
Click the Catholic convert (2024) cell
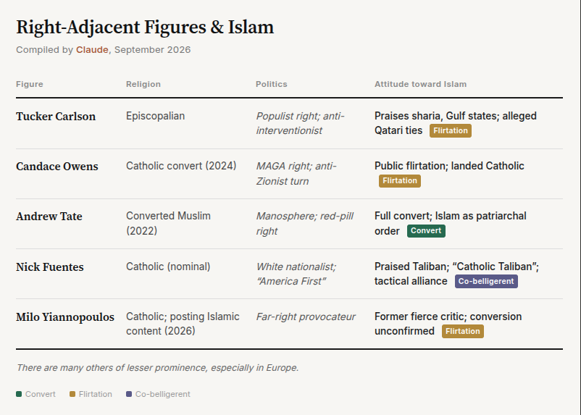[181, 166]
